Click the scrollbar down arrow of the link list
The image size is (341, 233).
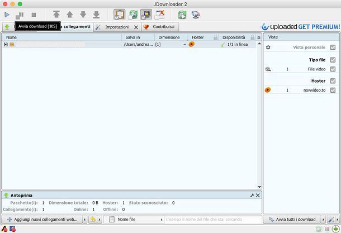pos(259,187)
